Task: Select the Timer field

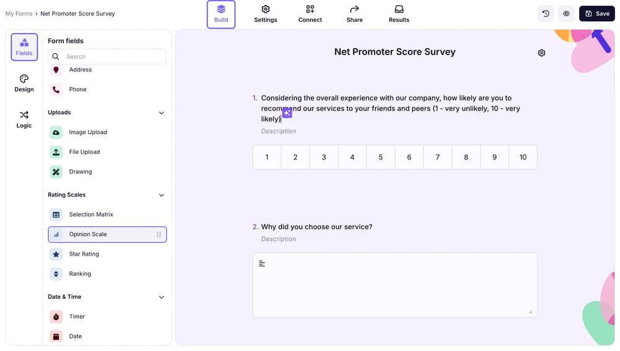Action: pyautogui.click(x=77, y=317)
